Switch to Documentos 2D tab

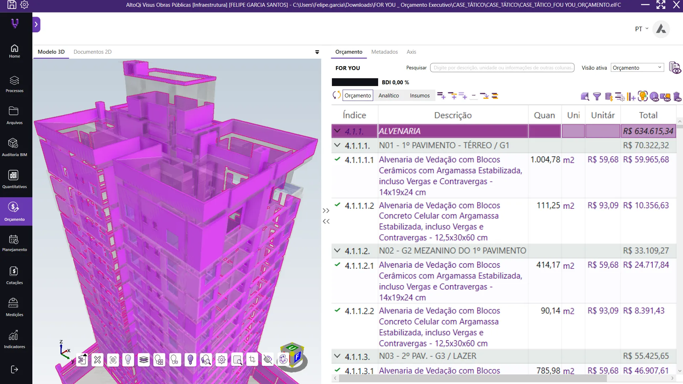92,52
